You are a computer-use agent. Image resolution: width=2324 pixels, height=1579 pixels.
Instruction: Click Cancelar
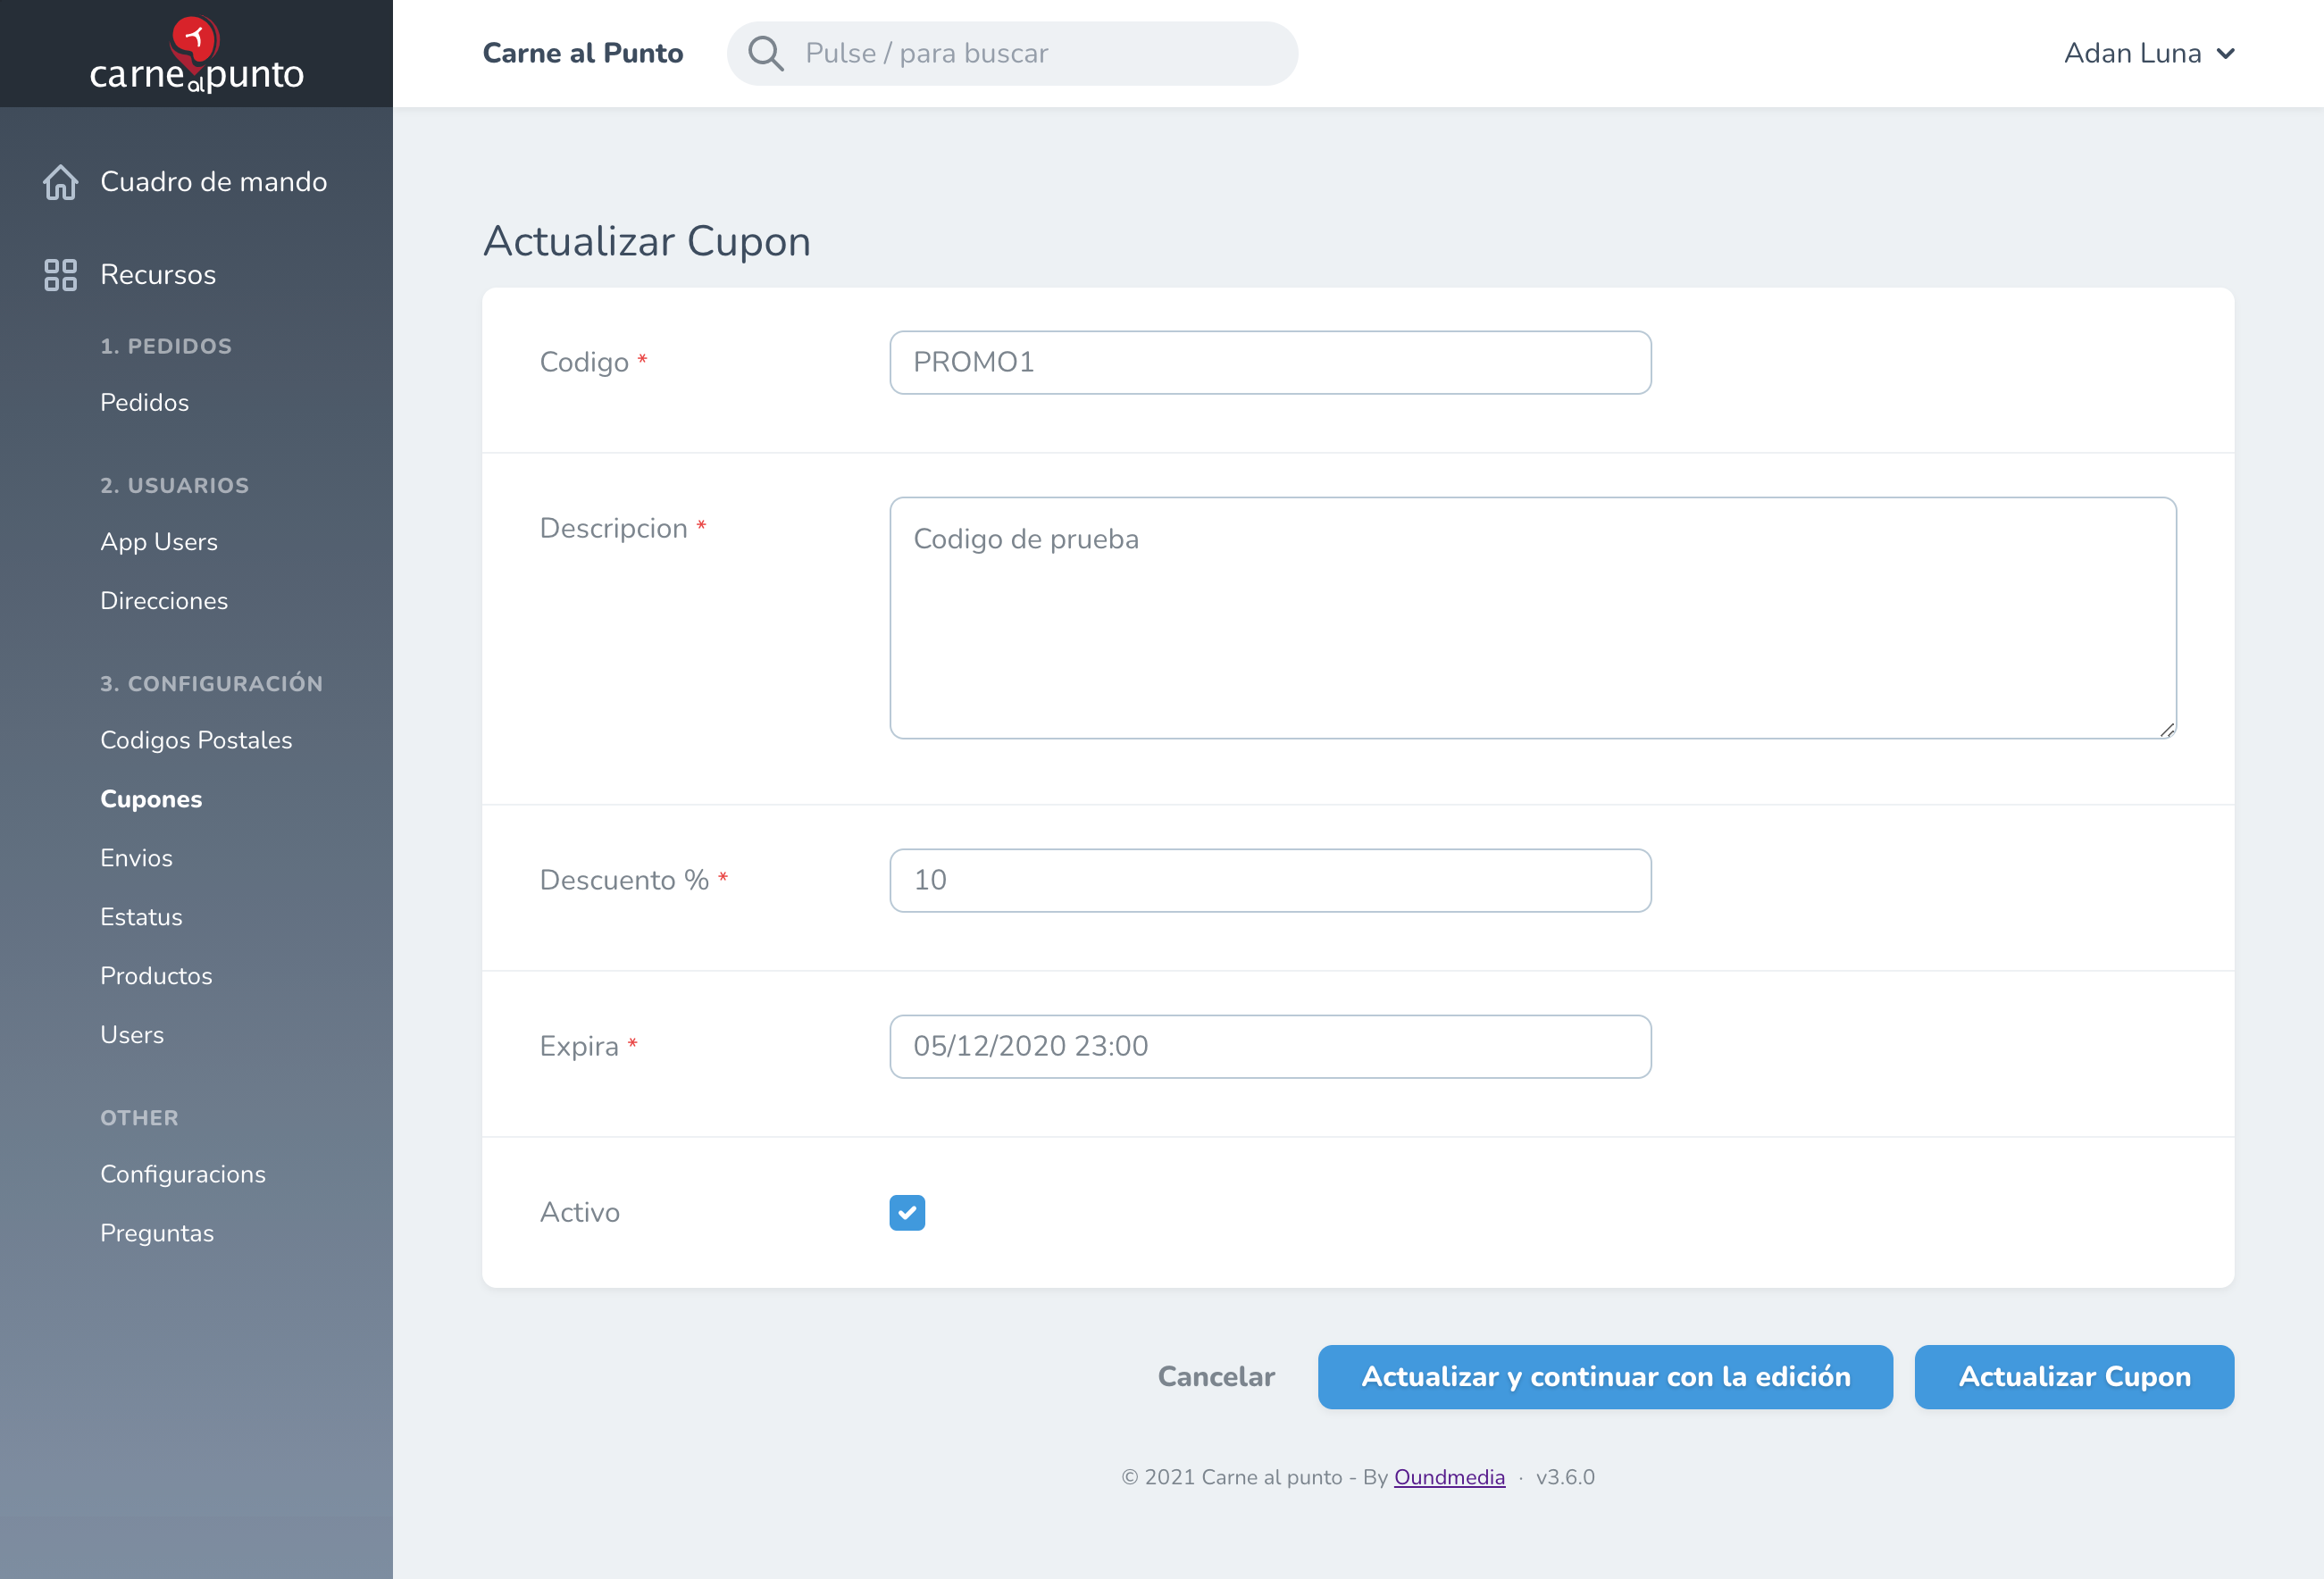point(1216,1377)
